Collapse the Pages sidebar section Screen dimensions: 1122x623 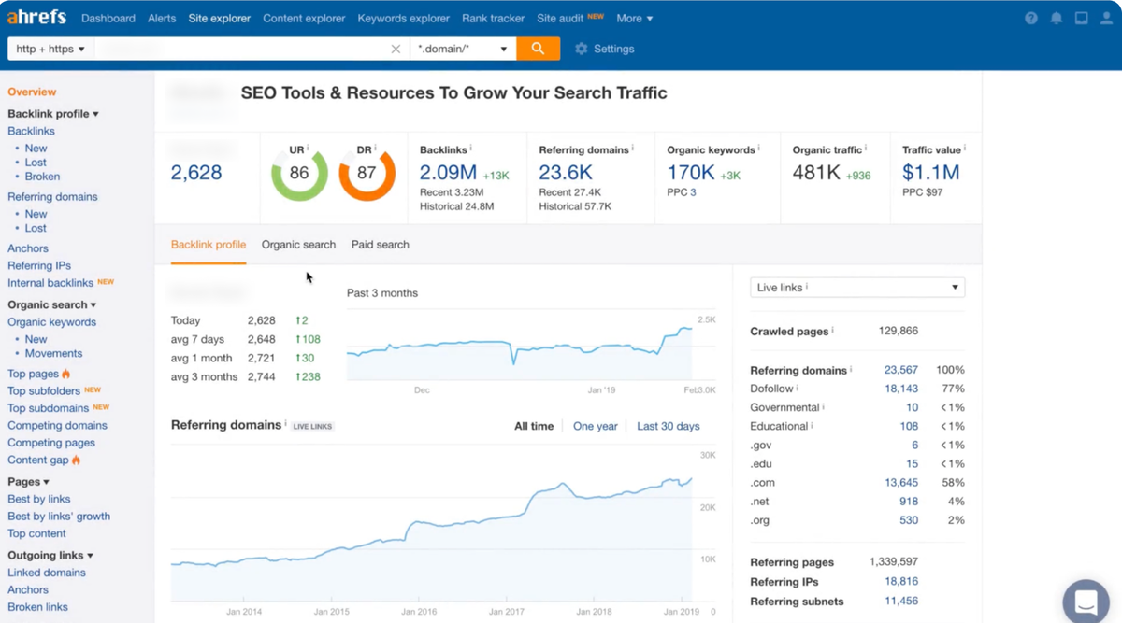[x=28, y=482]
